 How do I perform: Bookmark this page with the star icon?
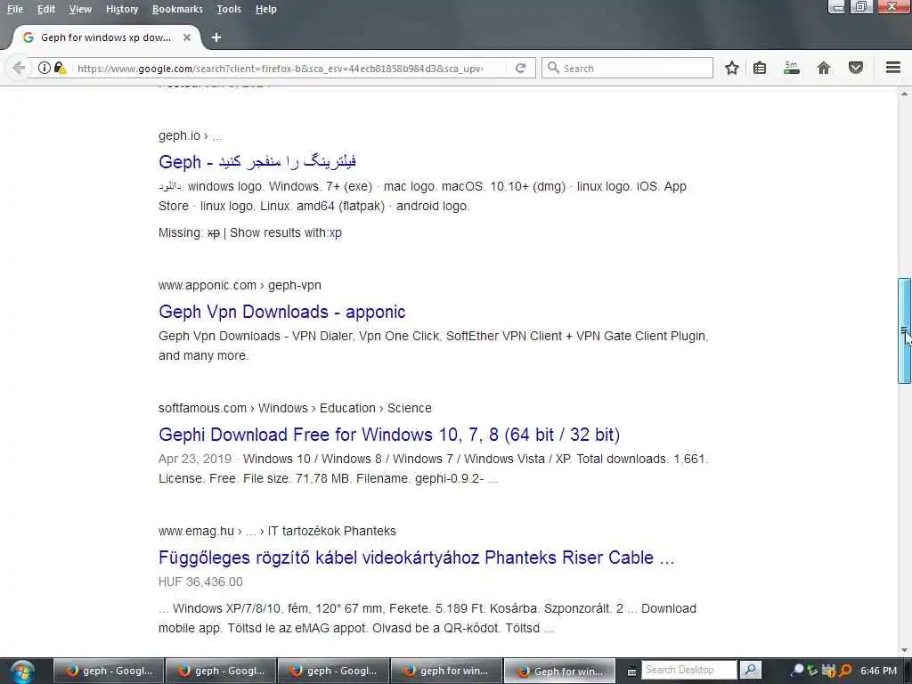coord(732,68)
